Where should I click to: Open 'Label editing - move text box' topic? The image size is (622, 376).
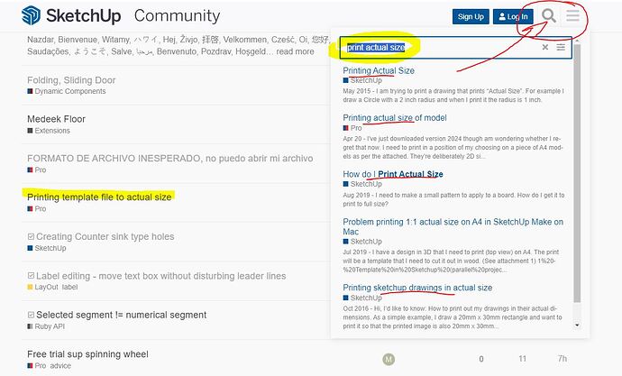[161, 276]
